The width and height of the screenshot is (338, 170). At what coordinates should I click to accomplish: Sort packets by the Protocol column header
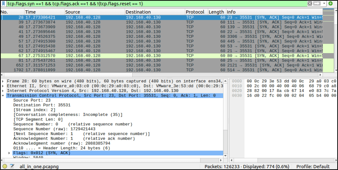[x=195, y=12]
